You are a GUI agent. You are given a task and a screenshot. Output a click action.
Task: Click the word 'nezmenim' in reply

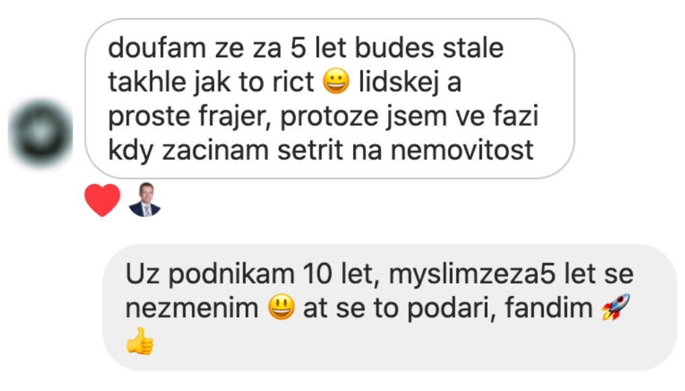point(192,308)
